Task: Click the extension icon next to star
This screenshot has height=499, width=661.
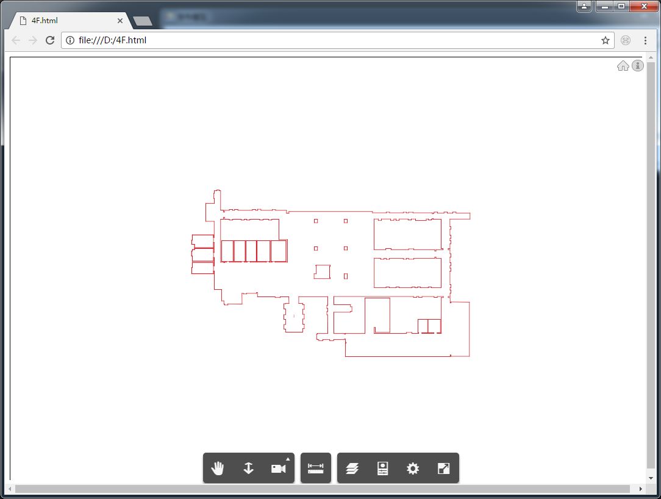Action: point(626,40)
